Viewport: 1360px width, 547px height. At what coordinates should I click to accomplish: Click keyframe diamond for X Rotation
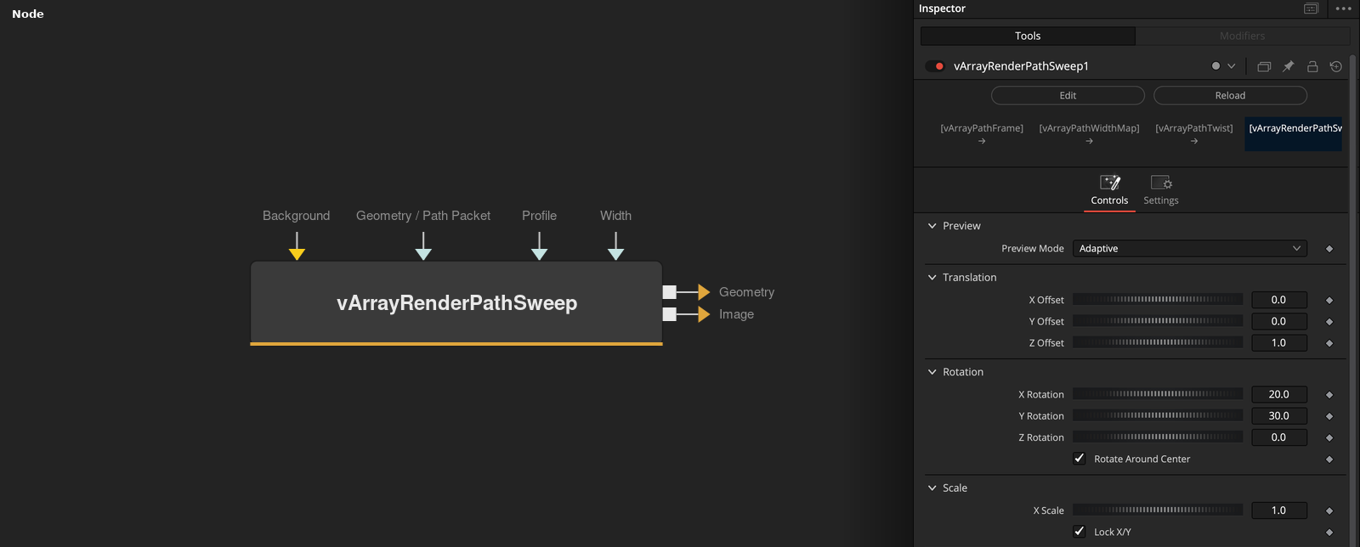click(1329, 395)
